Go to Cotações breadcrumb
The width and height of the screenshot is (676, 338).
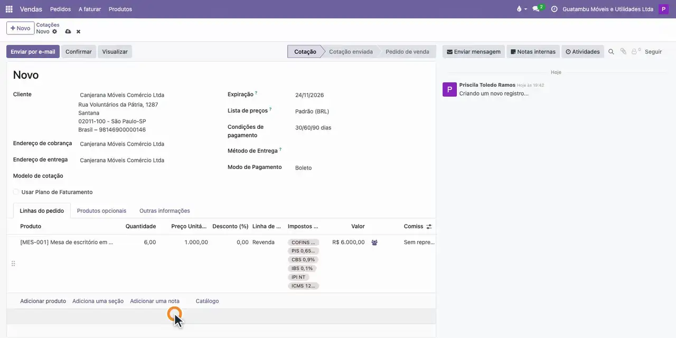(48, 25)
